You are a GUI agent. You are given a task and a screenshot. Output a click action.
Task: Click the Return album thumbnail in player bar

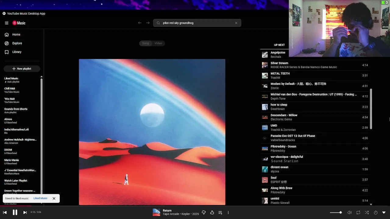point(156,212)
